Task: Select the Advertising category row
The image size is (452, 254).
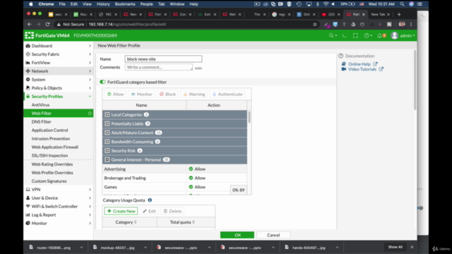Action: 174,169
